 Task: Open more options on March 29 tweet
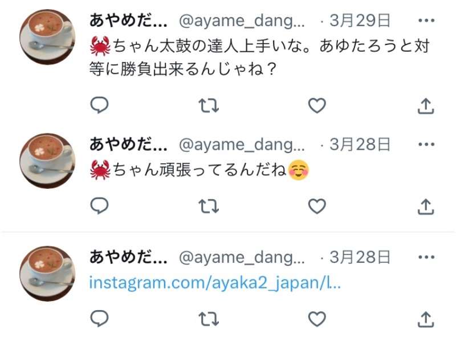[426, 20]
